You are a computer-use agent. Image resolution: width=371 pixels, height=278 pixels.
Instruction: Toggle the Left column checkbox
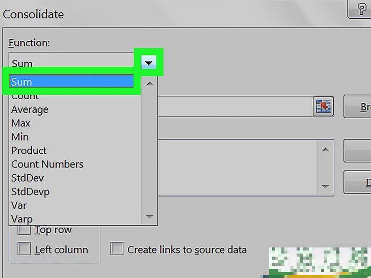point(24,249)
